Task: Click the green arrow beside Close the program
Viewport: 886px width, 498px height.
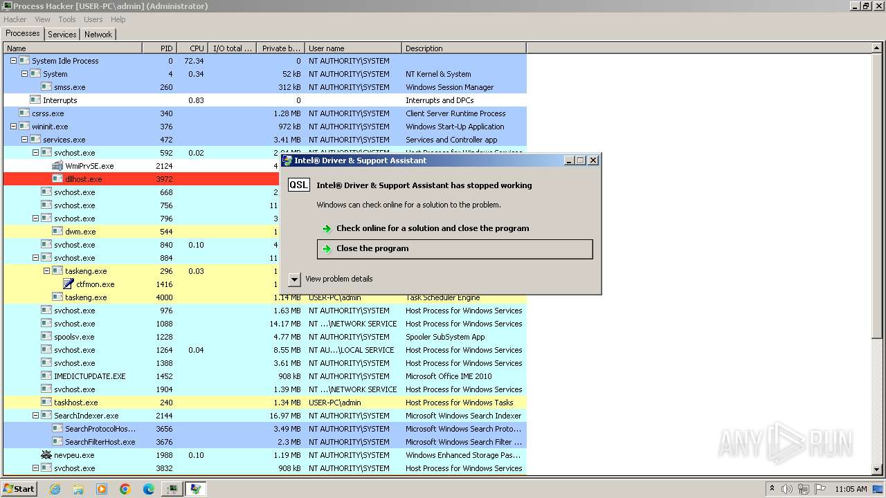Action: [327, 249]
